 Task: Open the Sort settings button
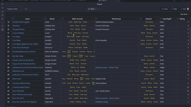(184, 9)
